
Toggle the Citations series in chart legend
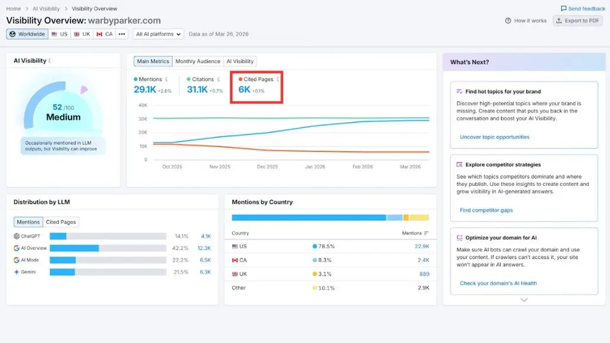tap(200, 79)
